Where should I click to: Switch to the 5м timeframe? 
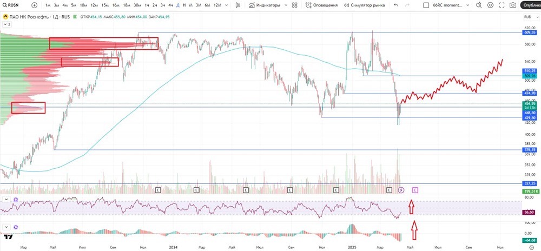point(74,5)
